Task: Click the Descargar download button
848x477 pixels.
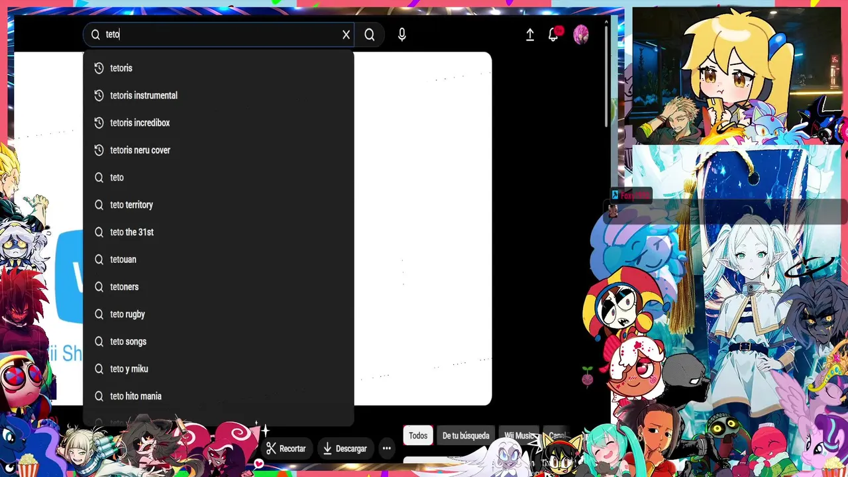Action: (x=344, y=449)
